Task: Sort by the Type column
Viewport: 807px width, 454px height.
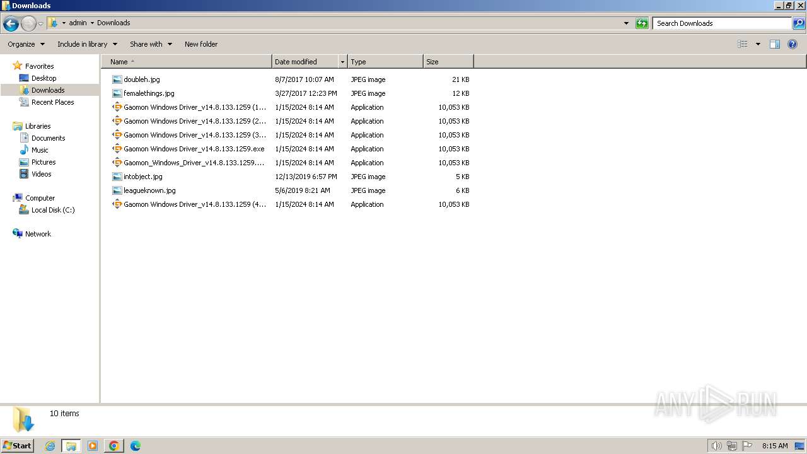Action: tap(385, 62)
